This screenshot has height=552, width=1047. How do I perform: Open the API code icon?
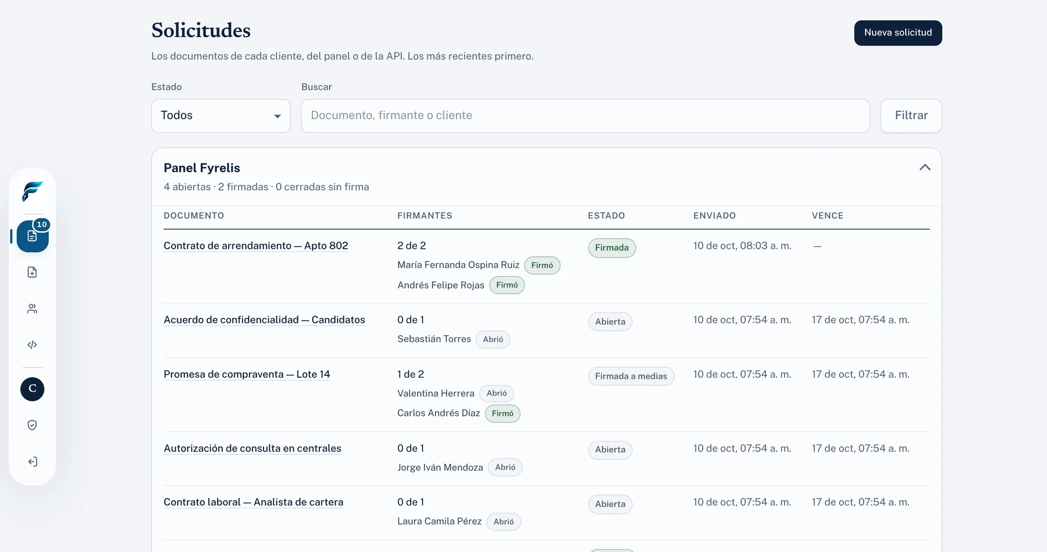point(33,345)
